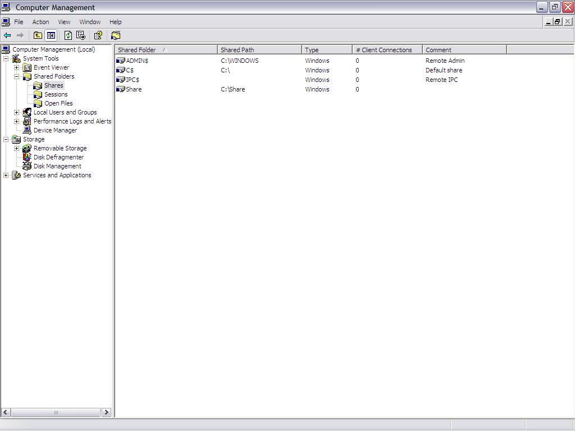
Task: Expand the Removable Storage node
Action: (x=16, y=148)
